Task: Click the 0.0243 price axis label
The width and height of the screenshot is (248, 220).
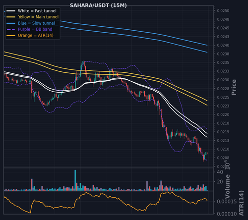Action: [x=223, y=37]
